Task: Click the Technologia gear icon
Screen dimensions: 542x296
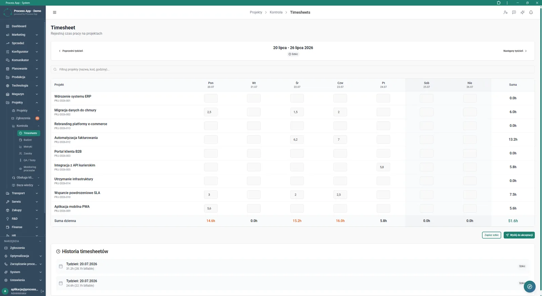Action: coord(7,85)
